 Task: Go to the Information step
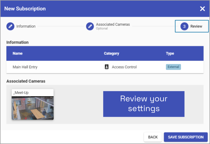point(26,26)
